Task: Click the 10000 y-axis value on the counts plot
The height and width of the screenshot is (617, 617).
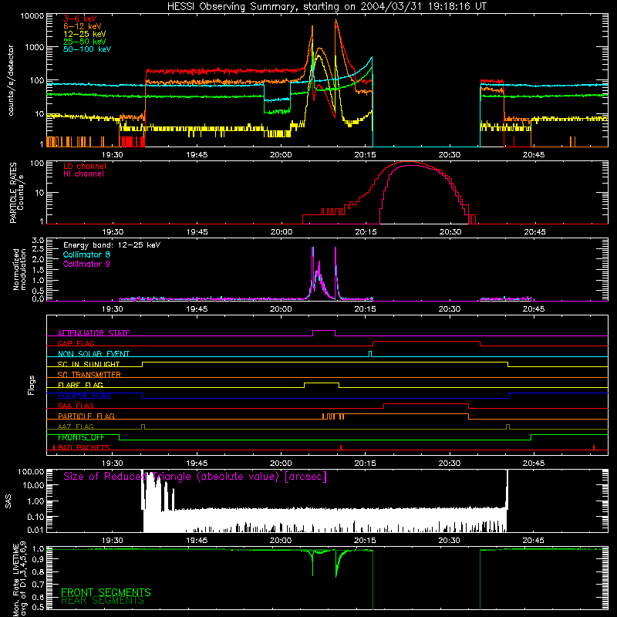Action: [32, 16]
